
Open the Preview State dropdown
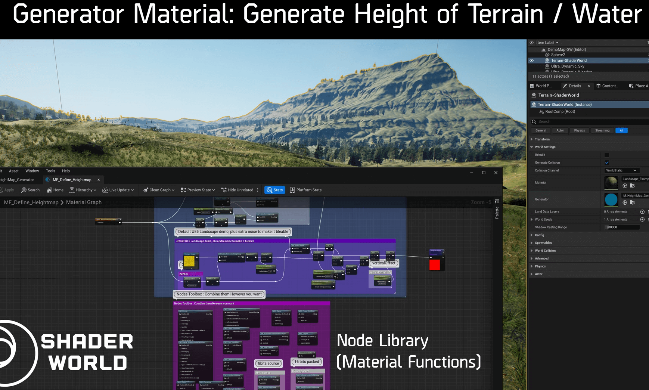[x=198, y=190]
